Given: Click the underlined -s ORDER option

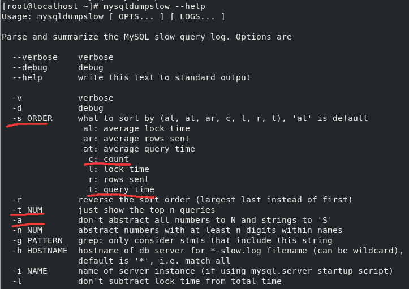Looking at the screenshot, I should tap(32, 118).
